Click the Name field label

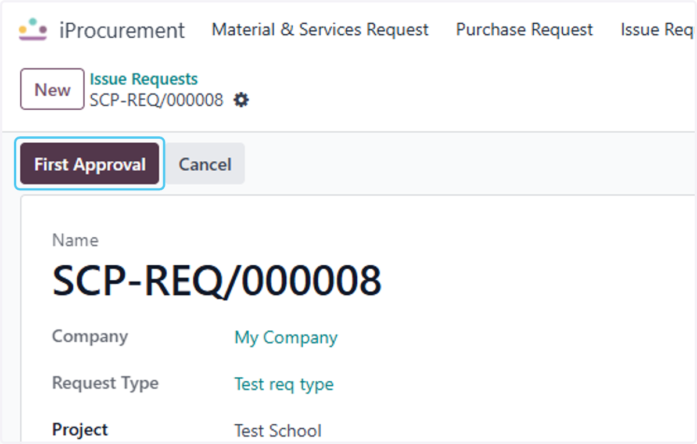click(76, 240)
